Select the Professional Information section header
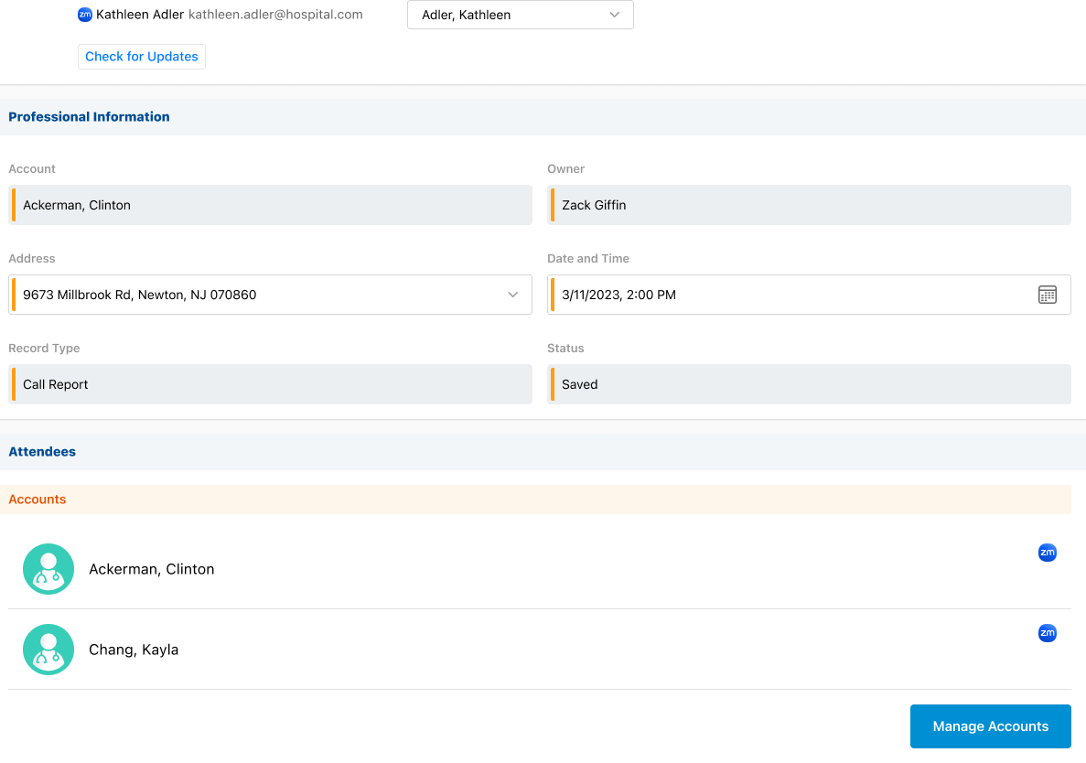This screenshot has width=1086, height=763. pyautogui.click(x=89, y=117)
